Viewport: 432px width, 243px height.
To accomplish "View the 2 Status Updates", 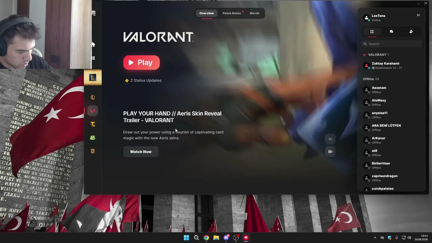I will [143, 80].
